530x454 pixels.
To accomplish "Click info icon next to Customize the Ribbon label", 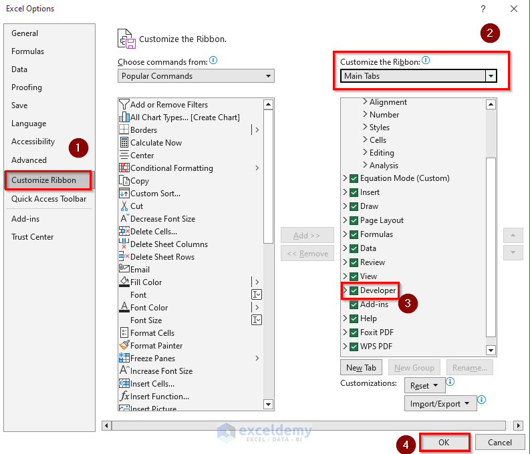I will pyautogui.click(x=426, y=60).
